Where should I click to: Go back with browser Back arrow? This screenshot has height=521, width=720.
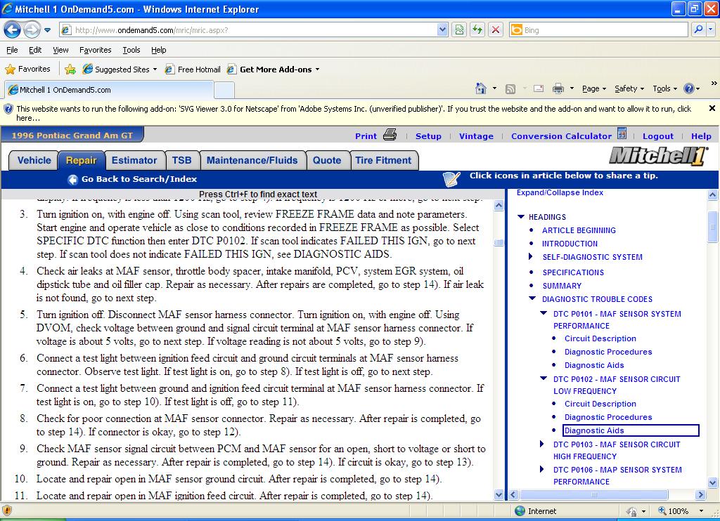pyautogui.click(x=13, y=30)
